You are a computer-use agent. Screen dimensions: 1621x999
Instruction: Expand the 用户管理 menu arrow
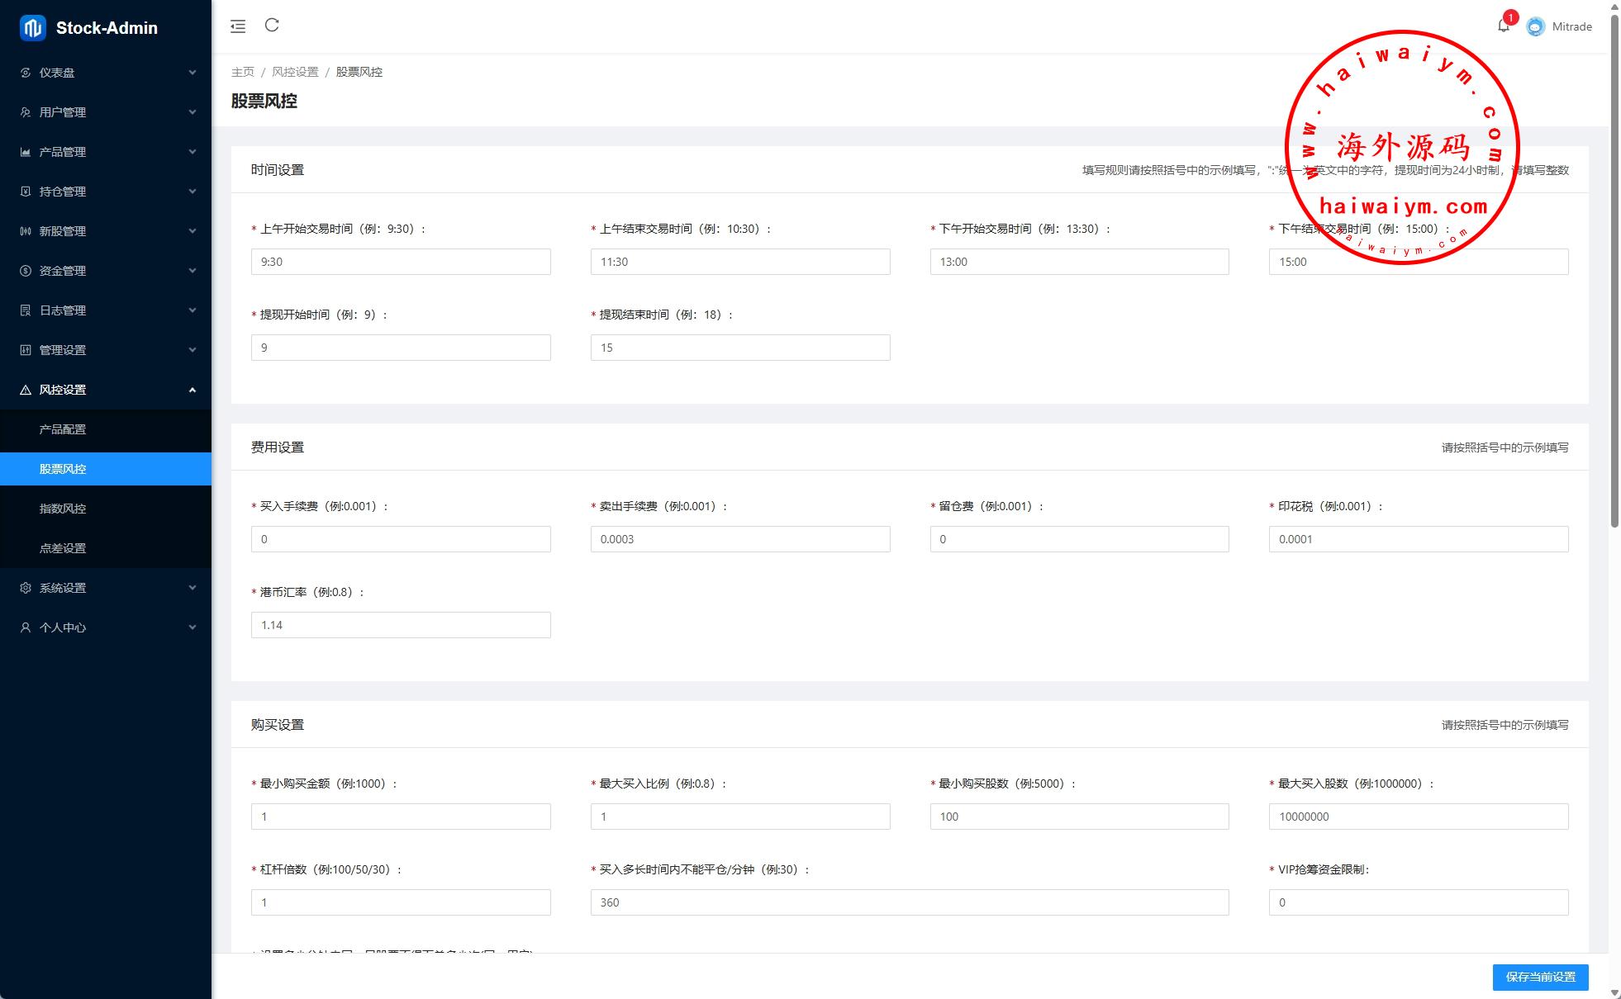(193, 112)
